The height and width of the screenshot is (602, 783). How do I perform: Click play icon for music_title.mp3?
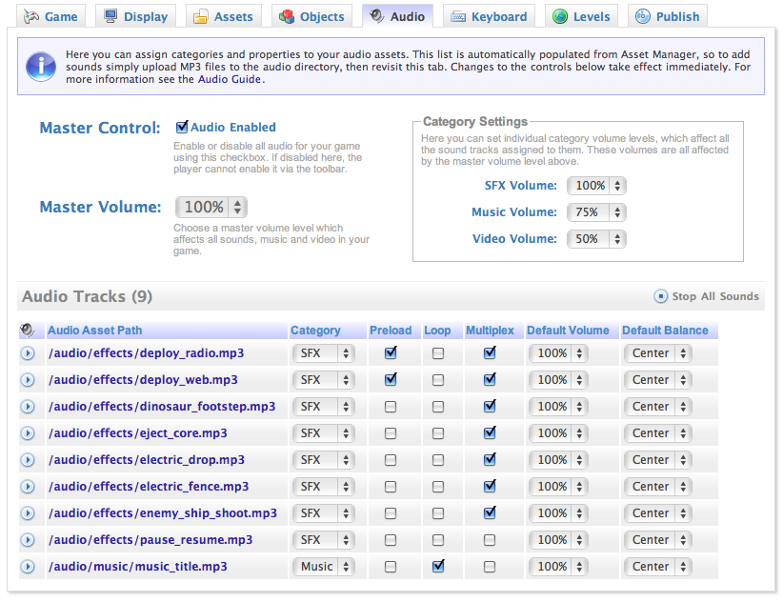click(28, 567)
